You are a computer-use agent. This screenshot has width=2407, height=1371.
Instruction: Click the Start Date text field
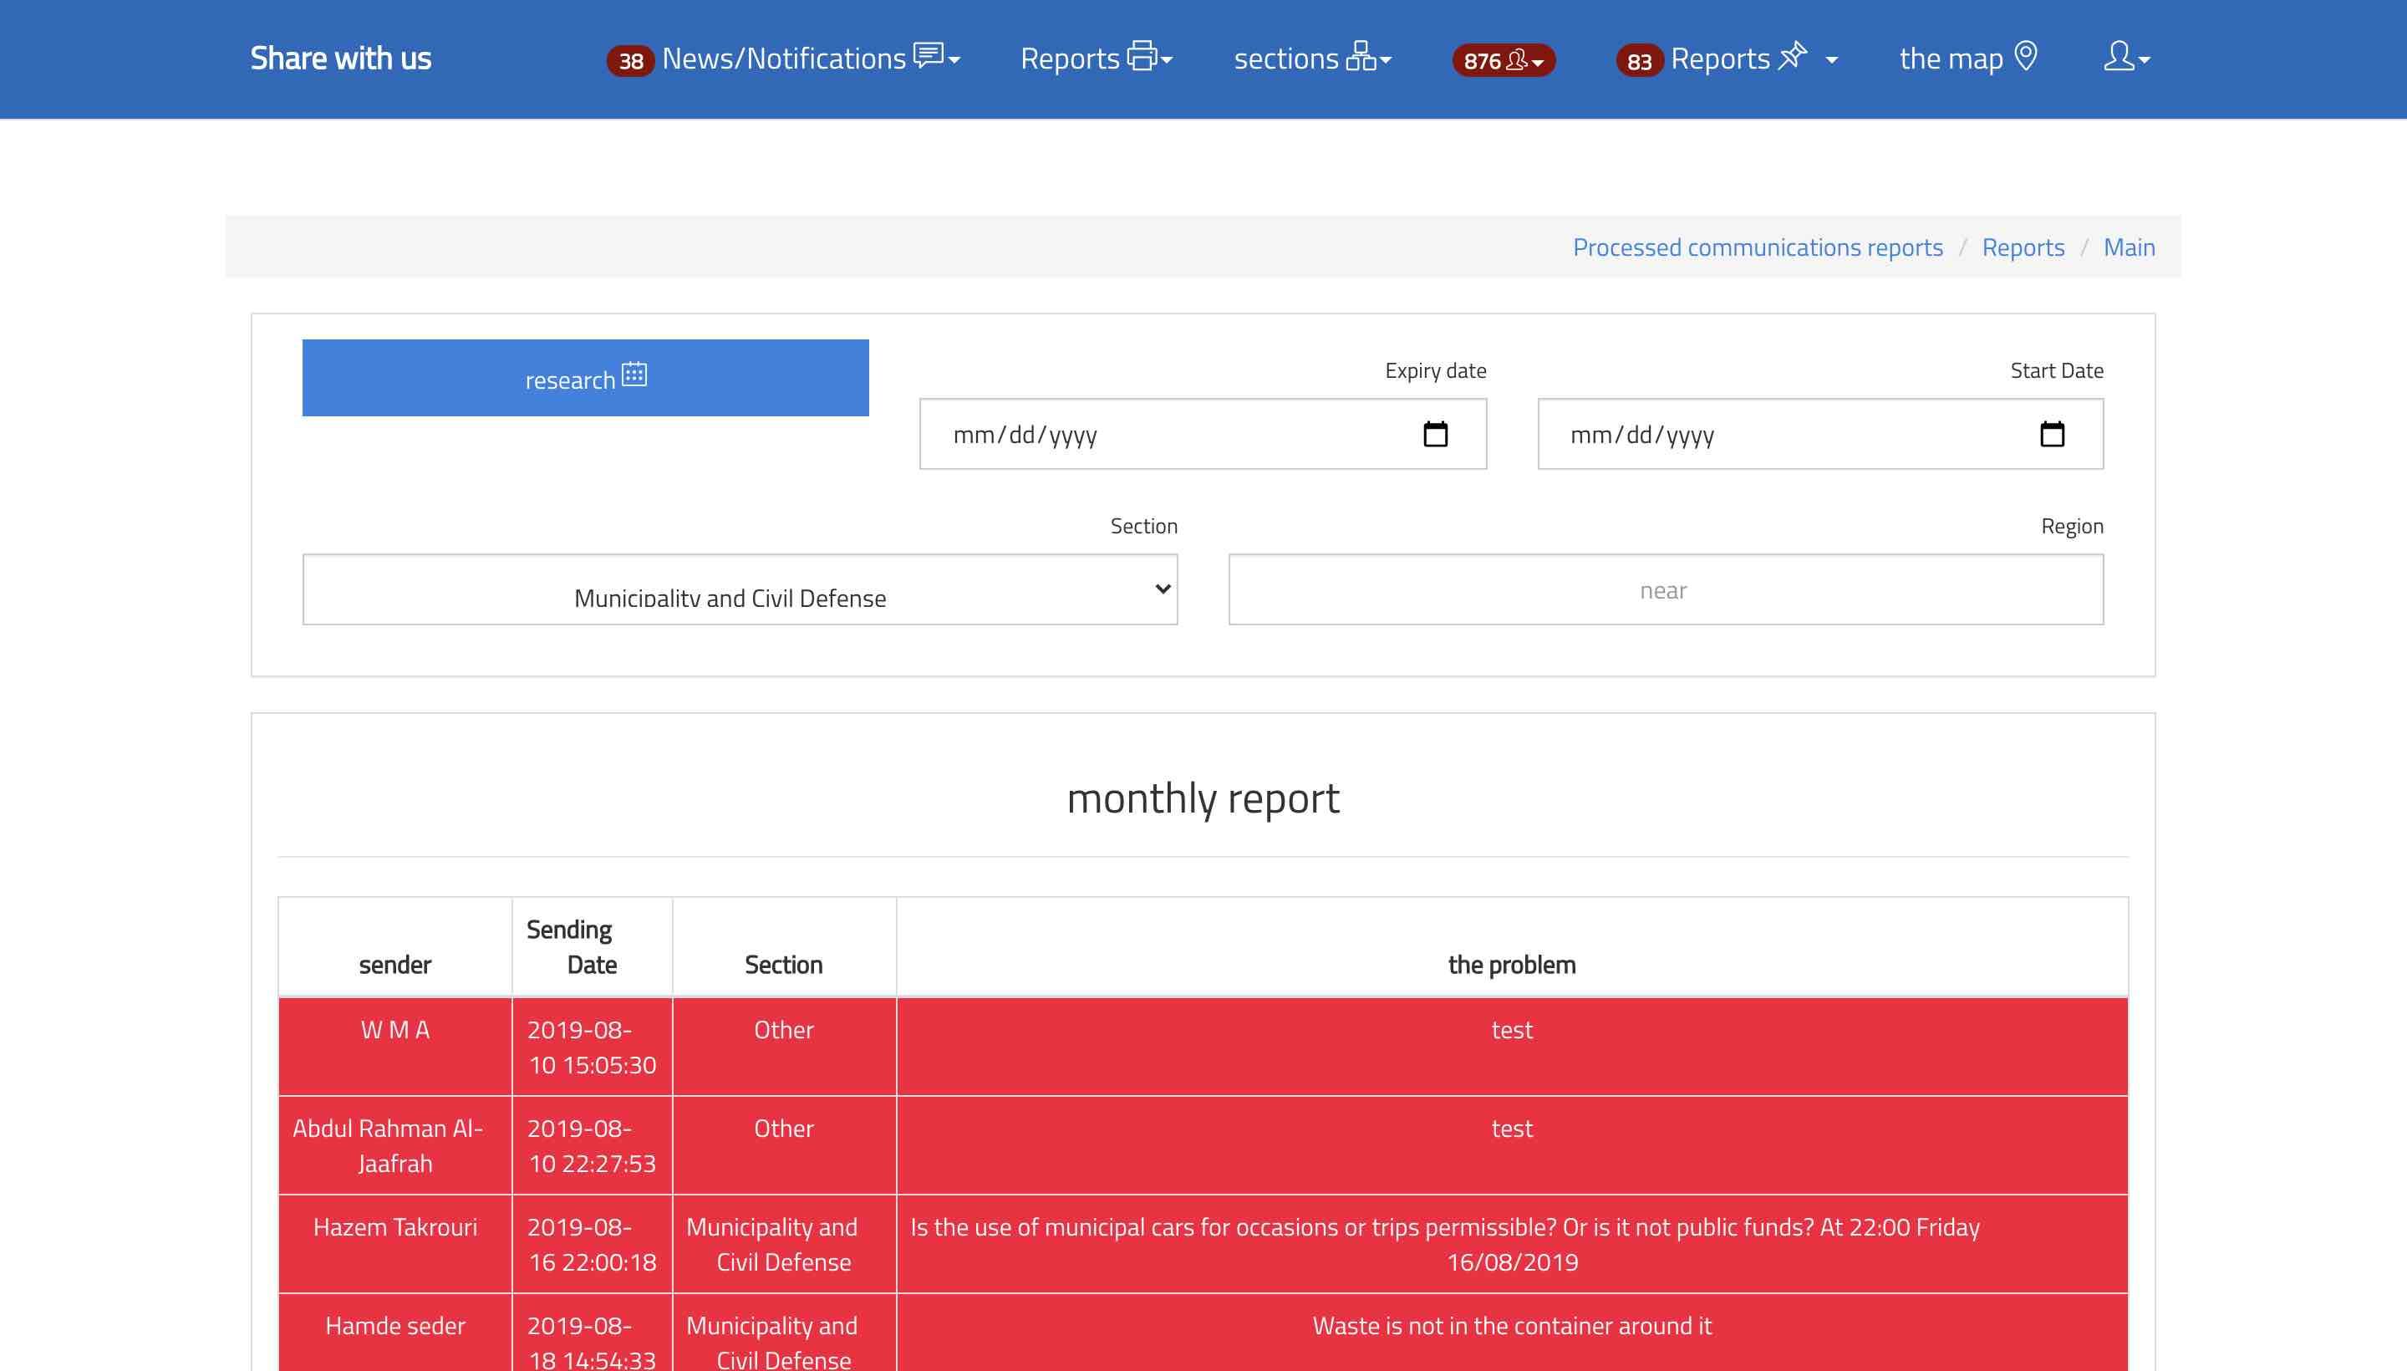tap(1769, 434)
